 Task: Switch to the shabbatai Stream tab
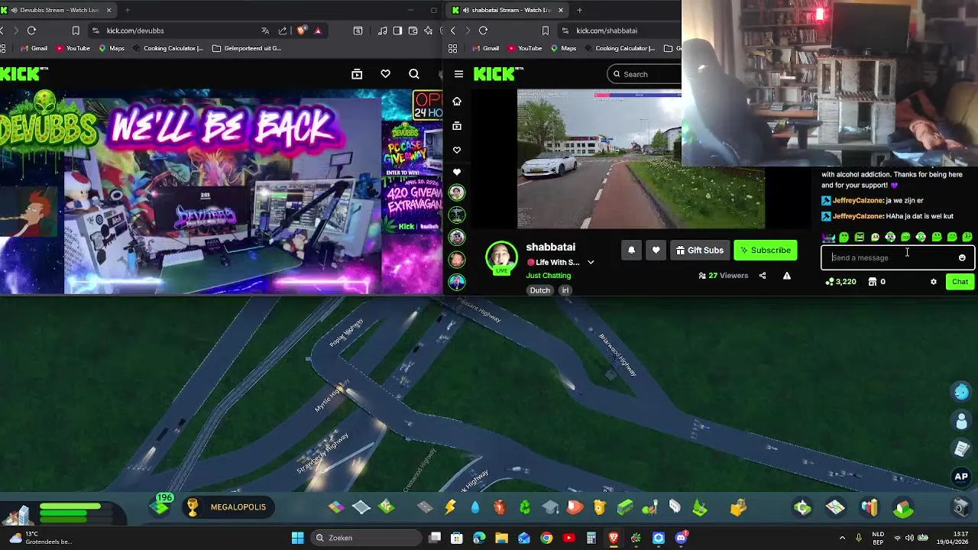coord(507,10)
